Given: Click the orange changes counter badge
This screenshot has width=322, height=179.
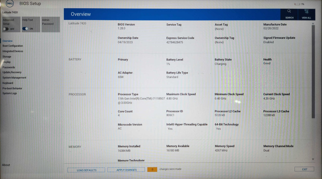Looking at the screenshot, I should point(152,169).
